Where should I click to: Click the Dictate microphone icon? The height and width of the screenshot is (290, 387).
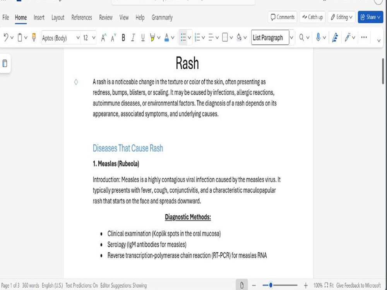point(318,38)
